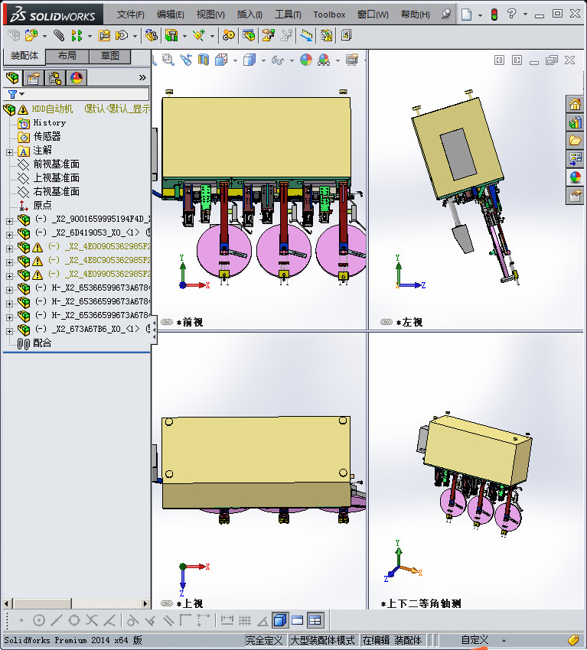The height and width of the screenshot is (650, 587).
Task: Click the AssemblyXpert warning icon
Action: coord(327,36)
